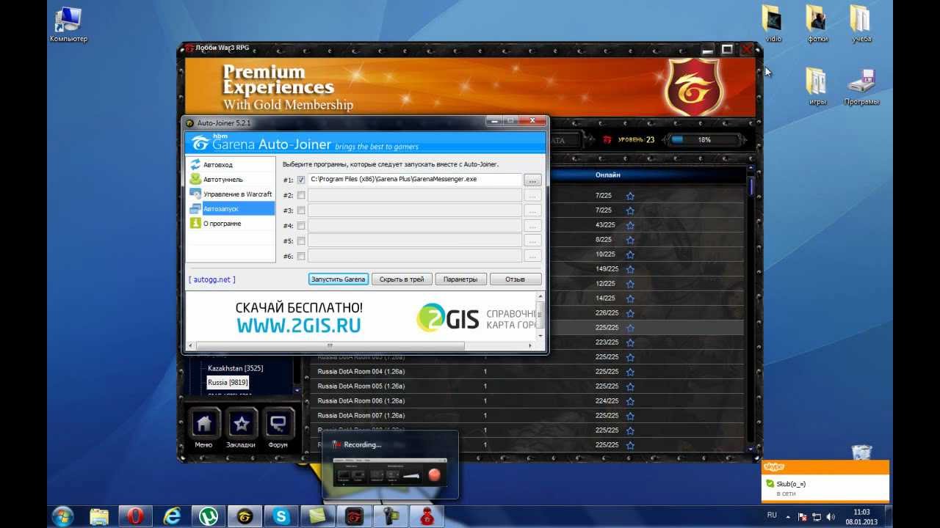The image size is (940, 528).
Task: Switch to Skype on the taskbar
Action: click(281, 516)
